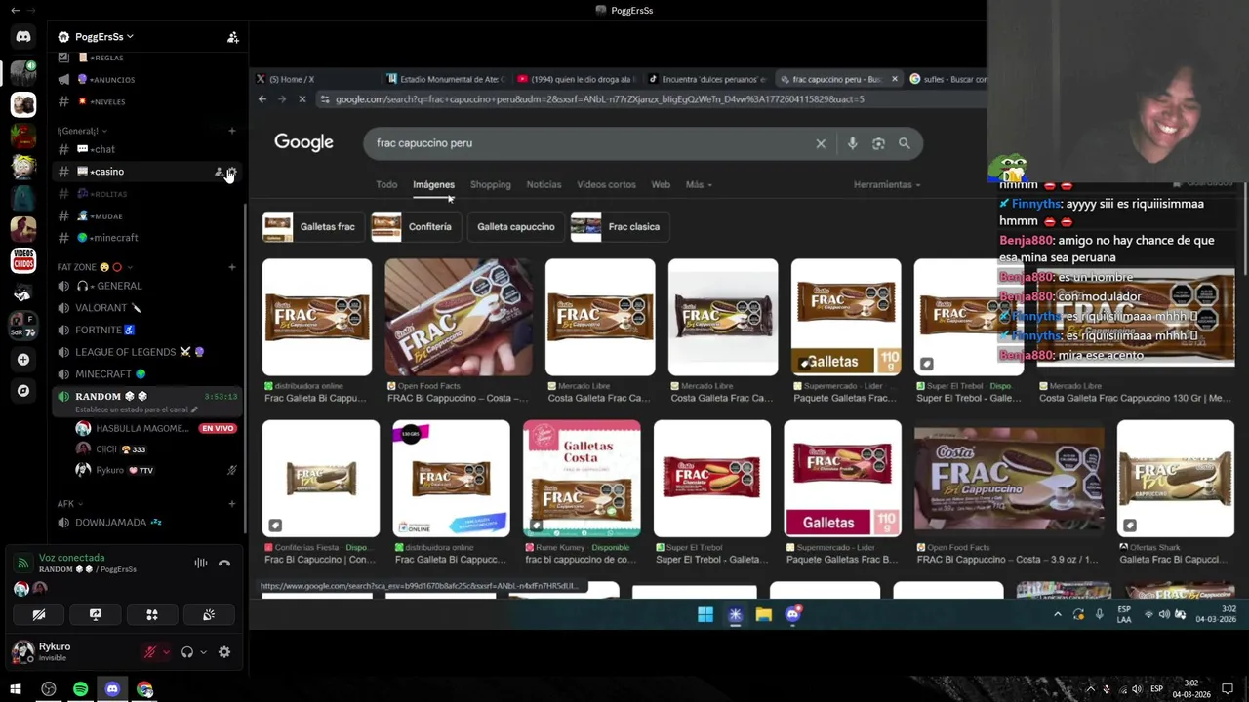The image size is (1249, 702).
Task: Open the minecraft text channel
Action: (148, 238)
